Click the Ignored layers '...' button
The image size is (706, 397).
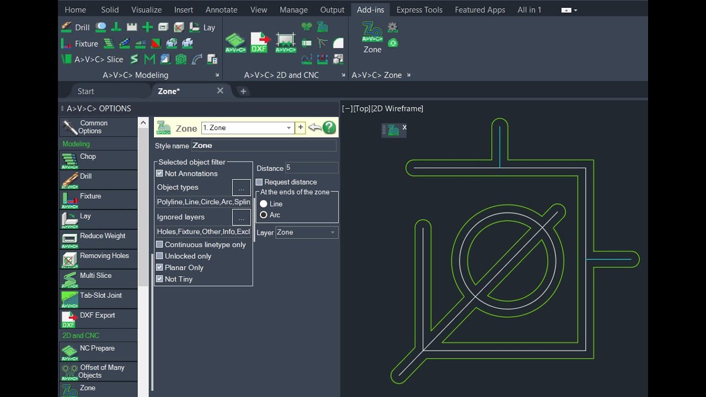pyautogui.click(x=242, y=217)
